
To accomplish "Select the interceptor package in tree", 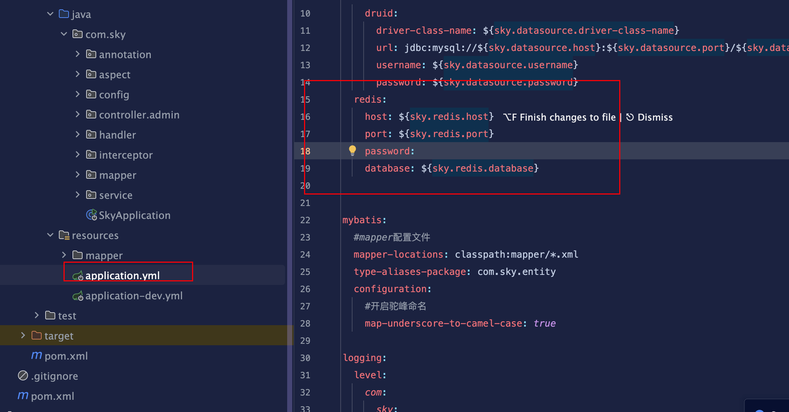I will [126, 155].
